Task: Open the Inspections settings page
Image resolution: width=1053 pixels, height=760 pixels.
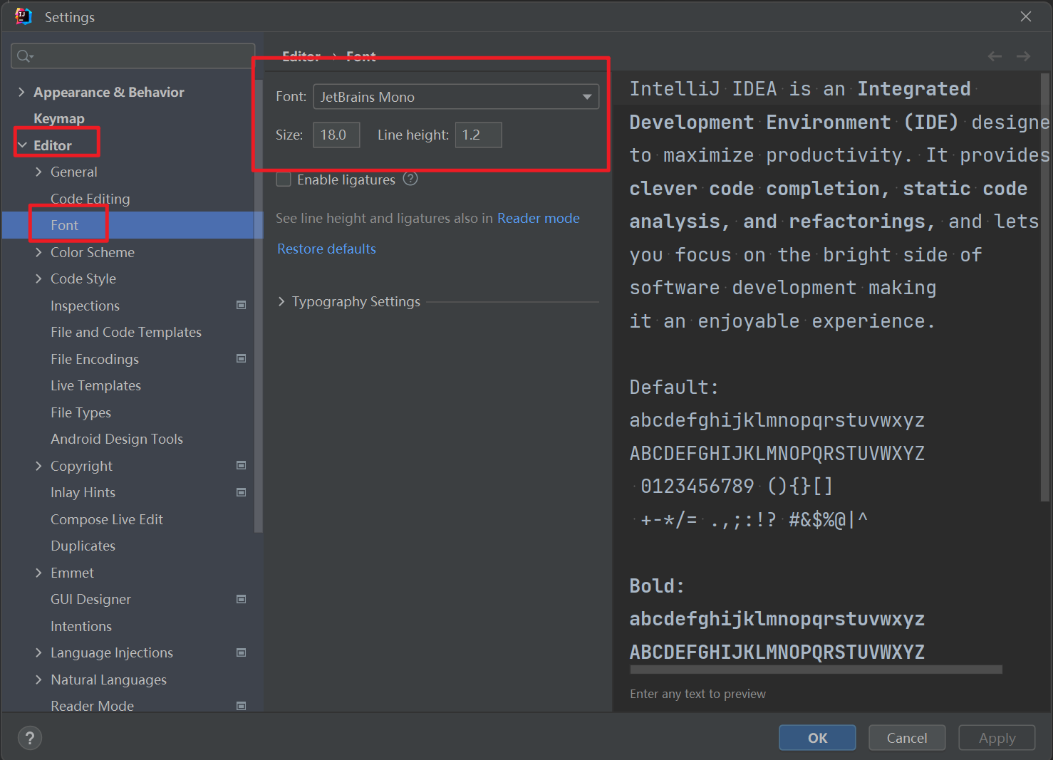Action: [x=85, y=306]
